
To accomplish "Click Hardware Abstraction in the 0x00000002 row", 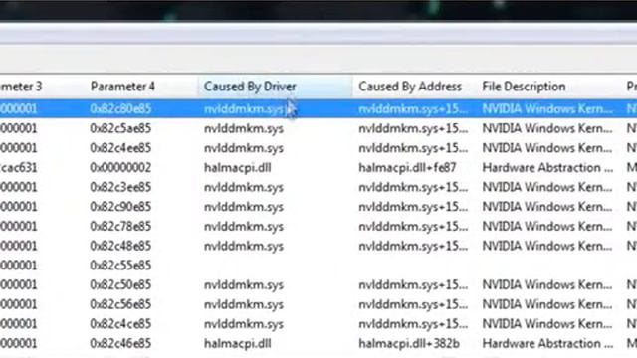I will click(547, 168).
